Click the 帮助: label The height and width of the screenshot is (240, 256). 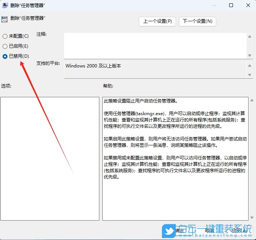pyautogui.click(x=108, y=86)
